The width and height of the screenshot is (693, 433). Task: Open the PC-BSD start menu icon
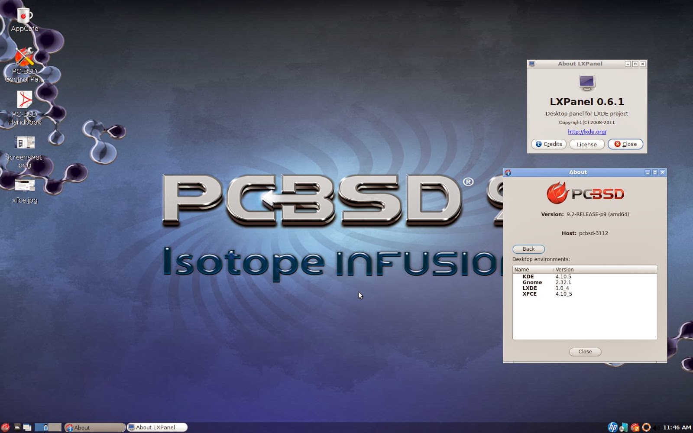(x=4, y=428)
